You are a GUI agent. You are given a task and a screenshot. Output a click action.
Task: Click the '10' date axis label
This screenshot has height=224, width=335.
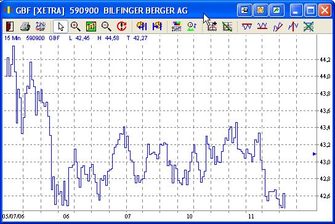(x=190, y=216)
